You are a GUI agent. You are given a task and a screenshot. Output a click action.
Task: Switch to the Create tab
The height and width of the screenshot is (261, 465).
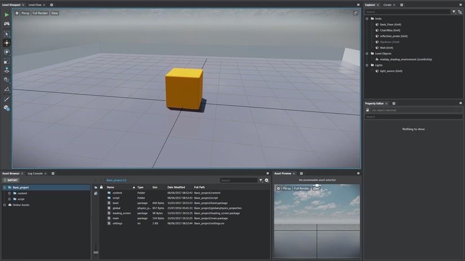pos(387,4)
